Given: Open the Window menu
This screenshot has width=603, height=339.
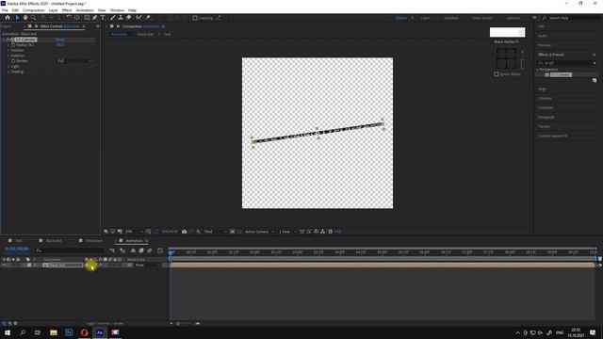Looking at the screenshot, I should [117, 10].
